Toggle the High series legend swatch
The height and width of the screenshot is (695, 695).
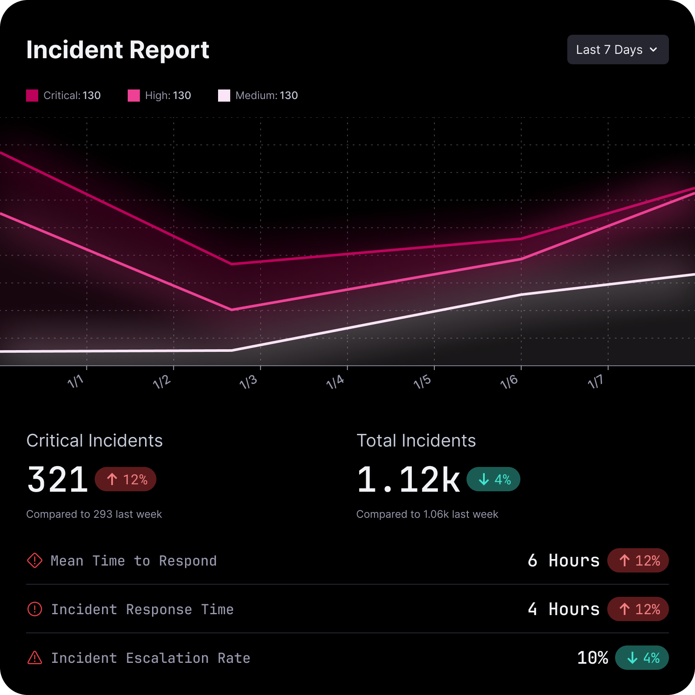(134, 96)
